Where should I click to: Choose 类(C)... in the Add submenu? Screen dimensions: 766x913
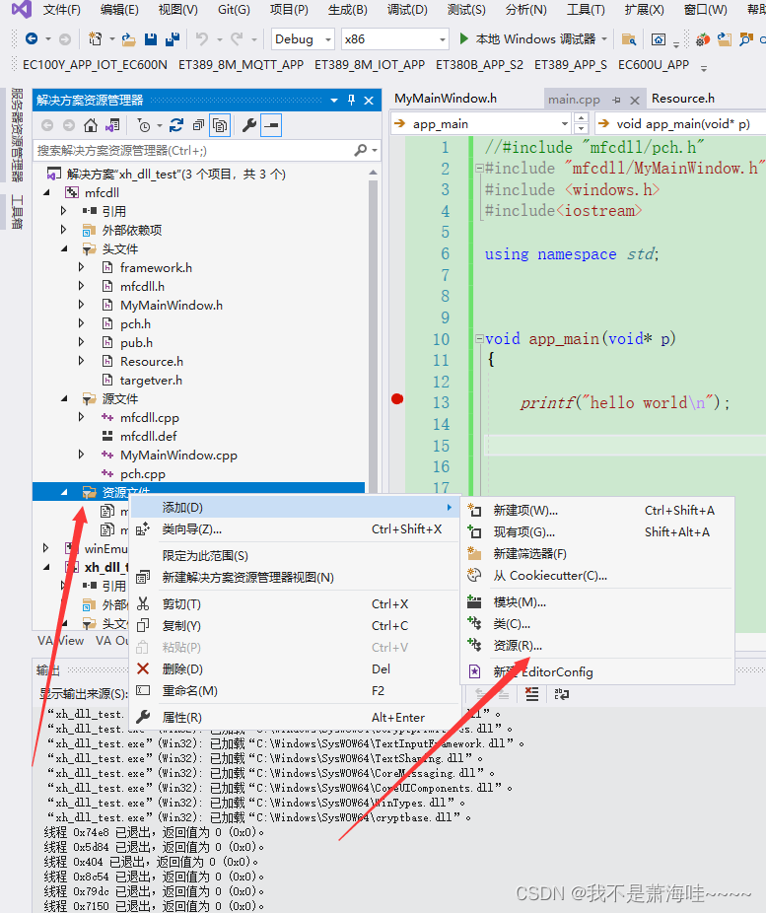click(x=597, y=623)
